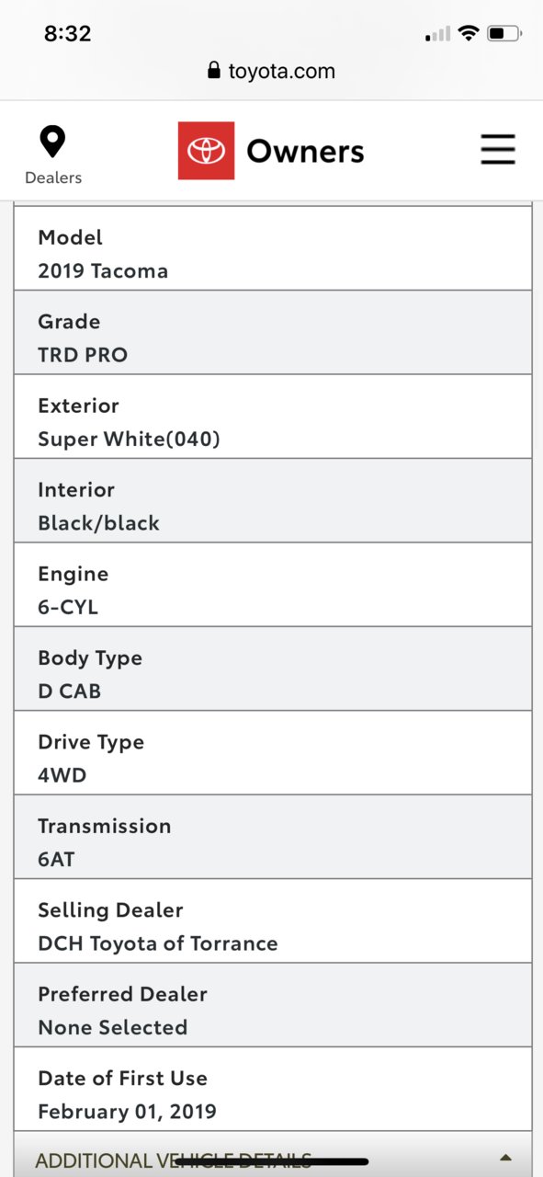Tap the Date of First Use row

click(273, 1090)
